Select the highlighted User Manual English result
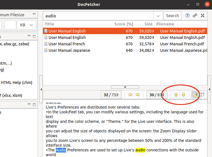 point(125,31)
